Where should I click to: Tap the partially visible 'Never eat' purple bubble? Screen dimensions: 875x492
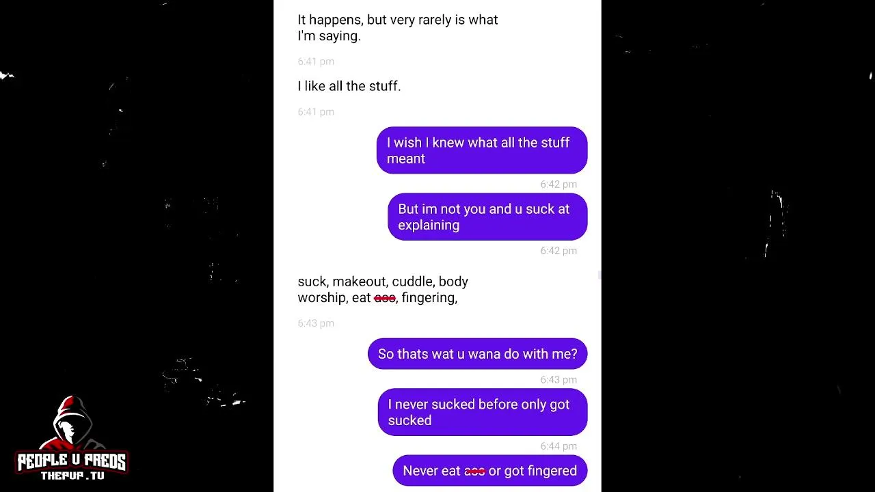click(489, 471)
